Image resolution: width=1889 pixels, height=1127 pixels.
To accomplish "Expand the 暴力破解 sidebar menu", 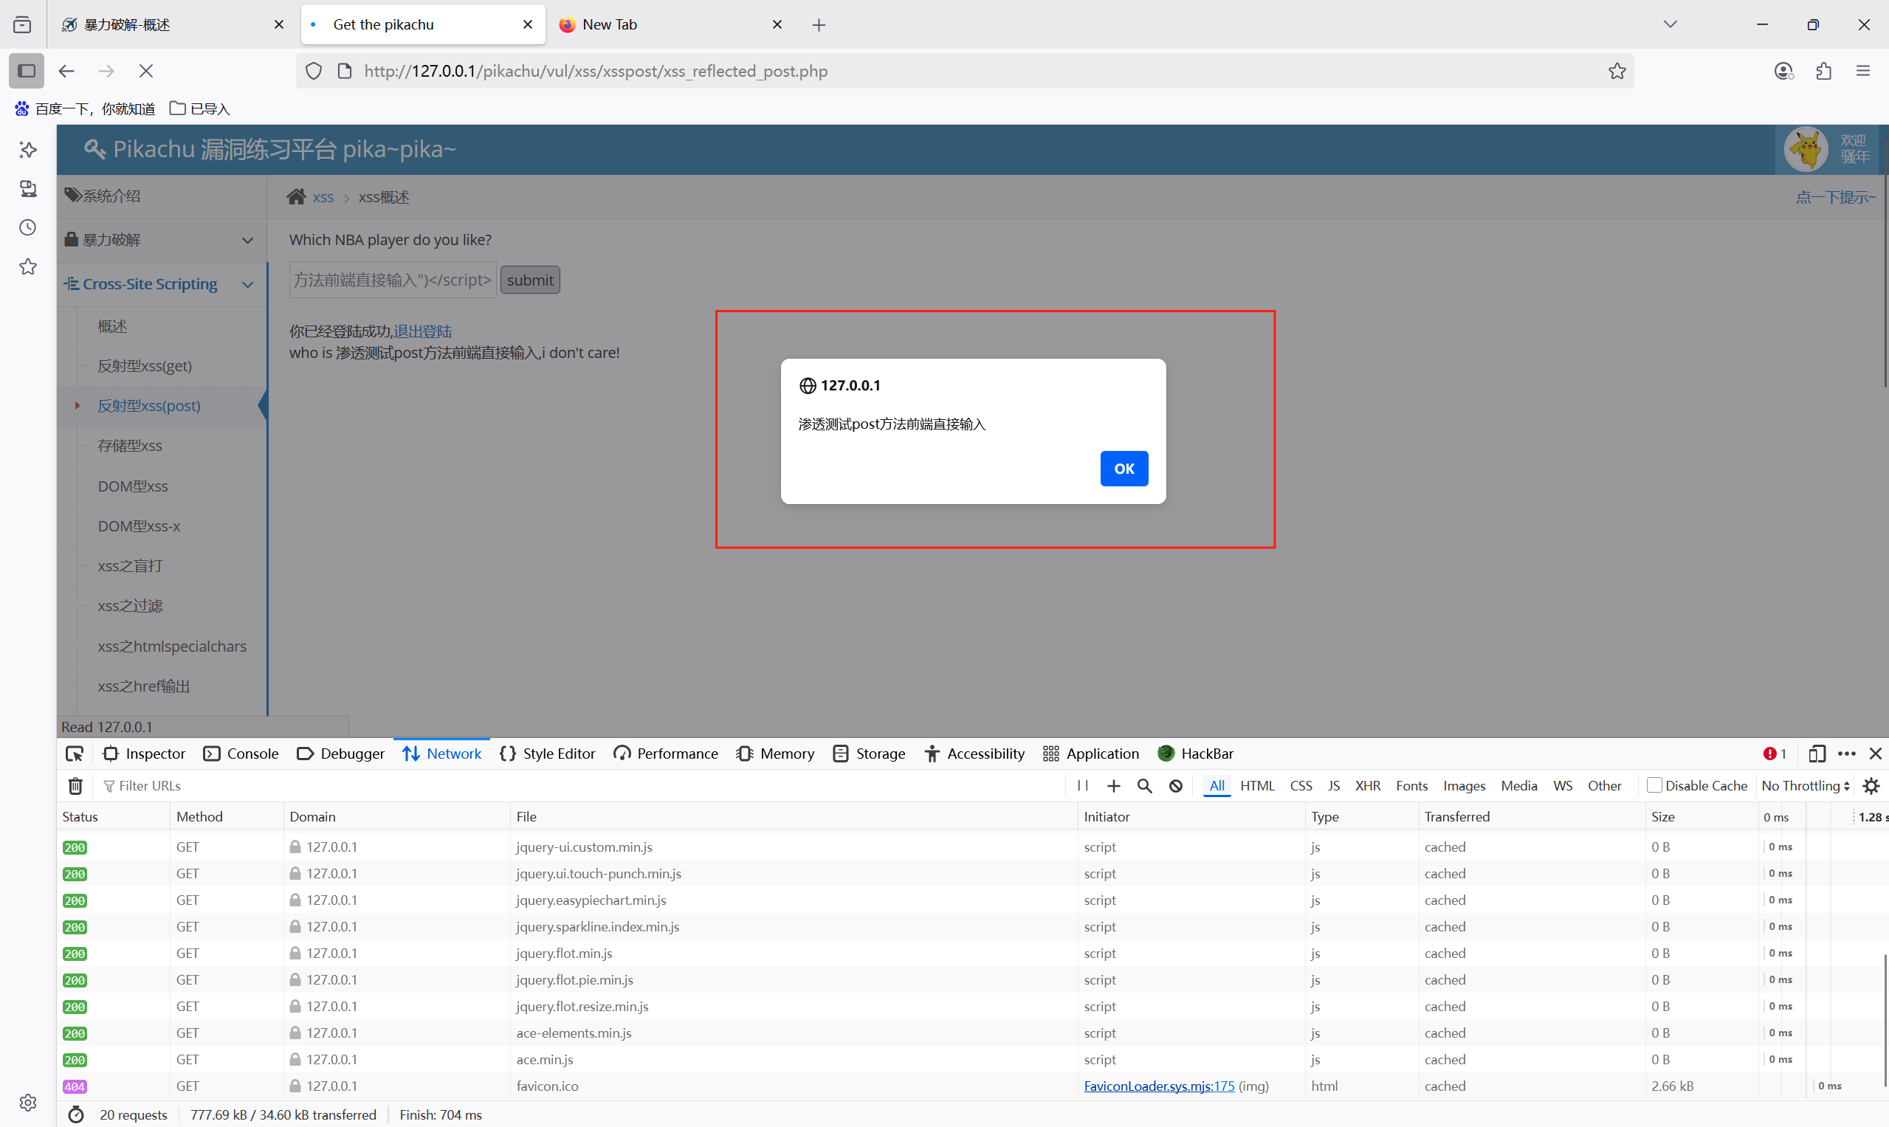I will coord(162,240).
